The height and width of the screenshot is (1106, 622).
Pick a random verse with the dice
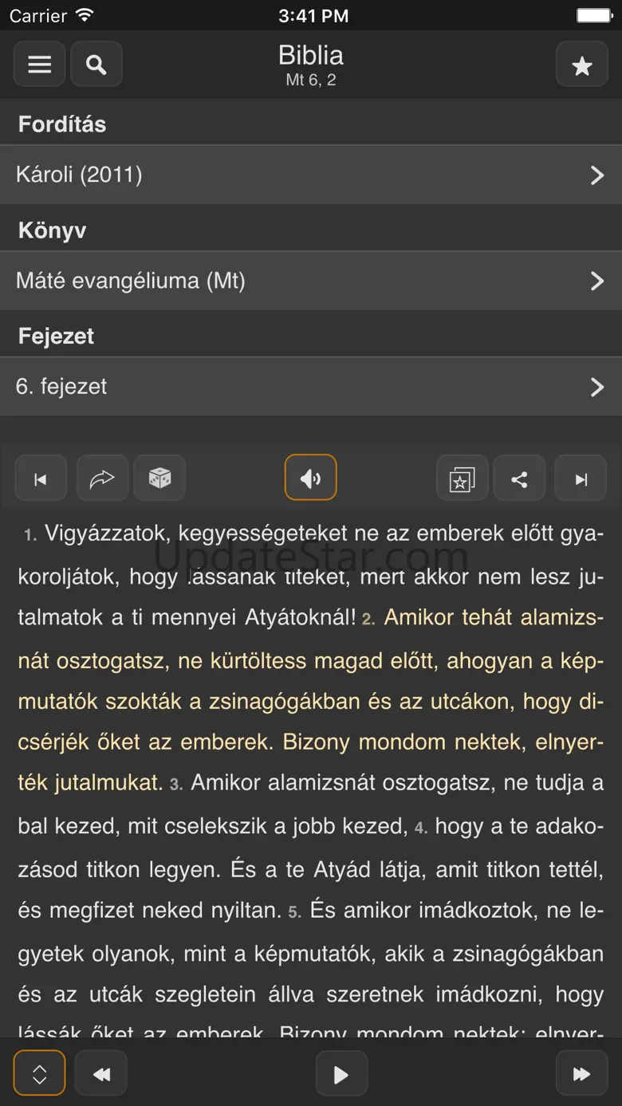tap(159, 478)
